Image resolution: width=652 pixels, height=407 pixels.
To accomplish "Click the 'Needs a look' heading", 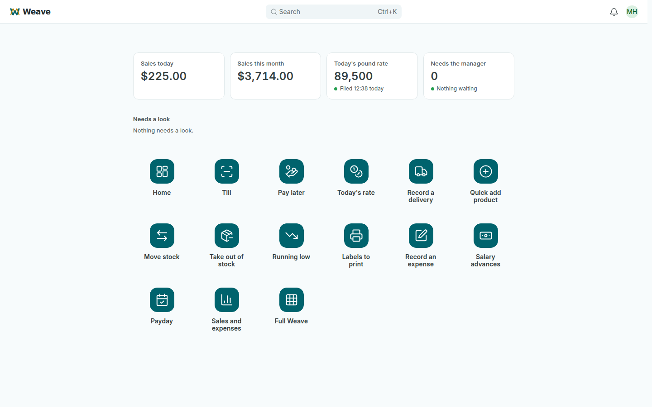I will [x=152, y=119].
